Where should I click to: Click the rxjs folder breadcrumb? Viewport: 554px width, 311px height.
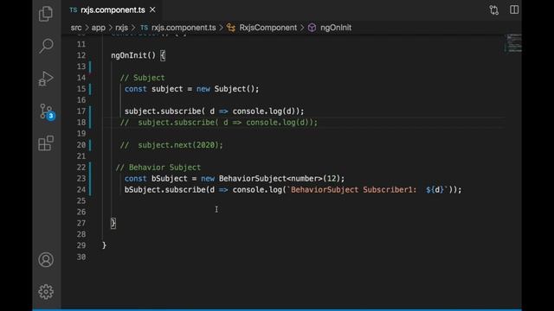coord(121,28)
